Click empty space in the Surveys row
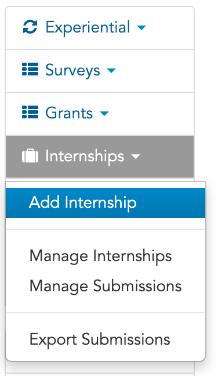 156,71
